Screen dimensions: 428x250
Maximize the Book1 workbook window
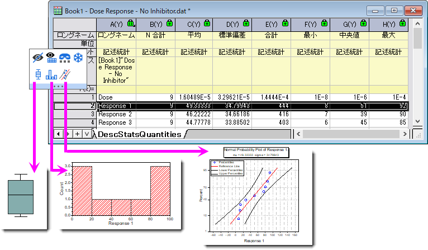pyautogui.click(x=394, y=11)
